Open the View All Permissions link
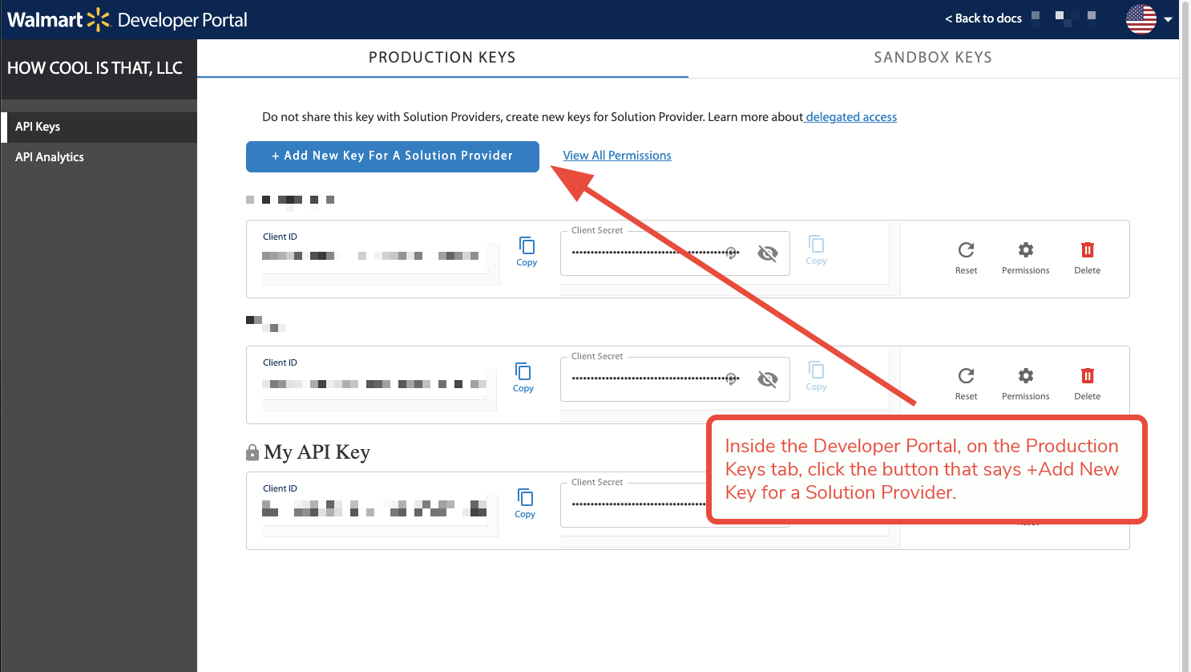1191x672 pixels. click(617, 156)
